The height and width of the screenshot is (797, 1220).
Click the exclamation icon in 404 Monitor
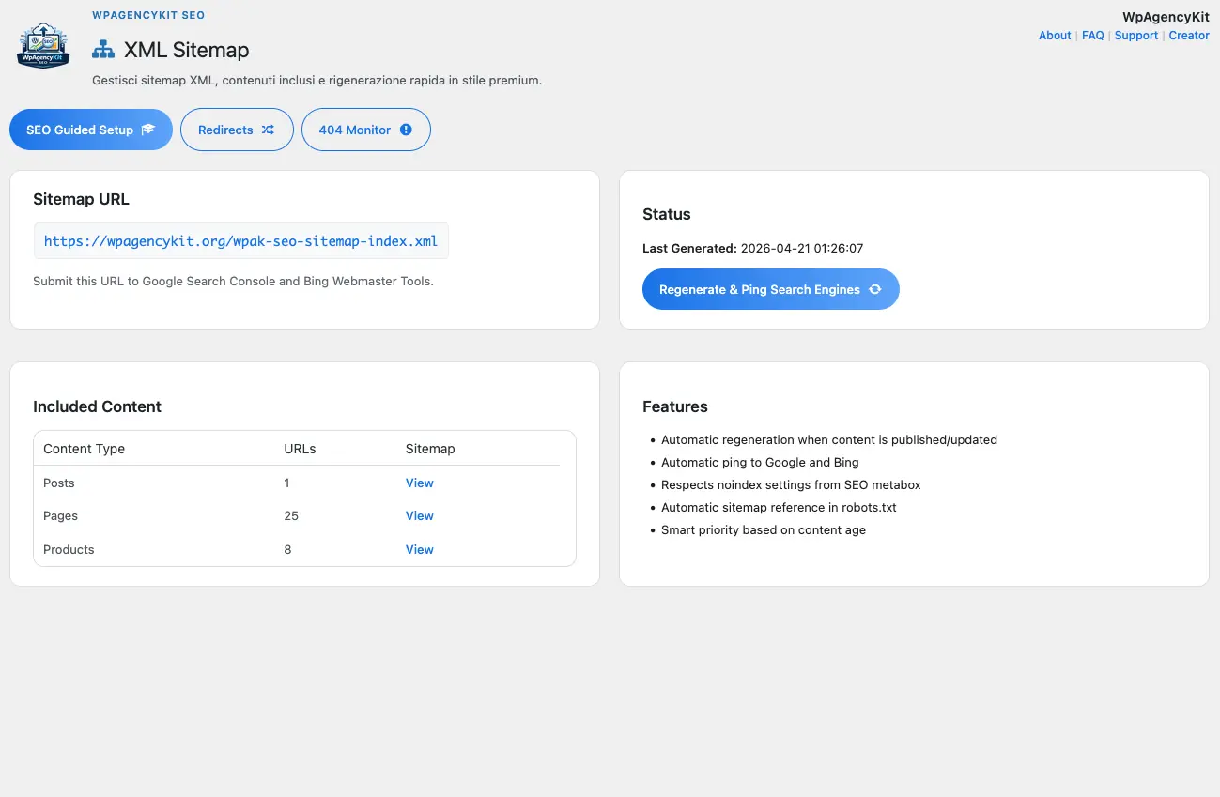click(406, 130)
